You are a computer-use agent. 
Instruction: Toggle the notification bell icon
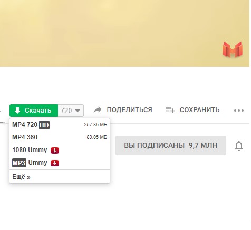point(239,146)
